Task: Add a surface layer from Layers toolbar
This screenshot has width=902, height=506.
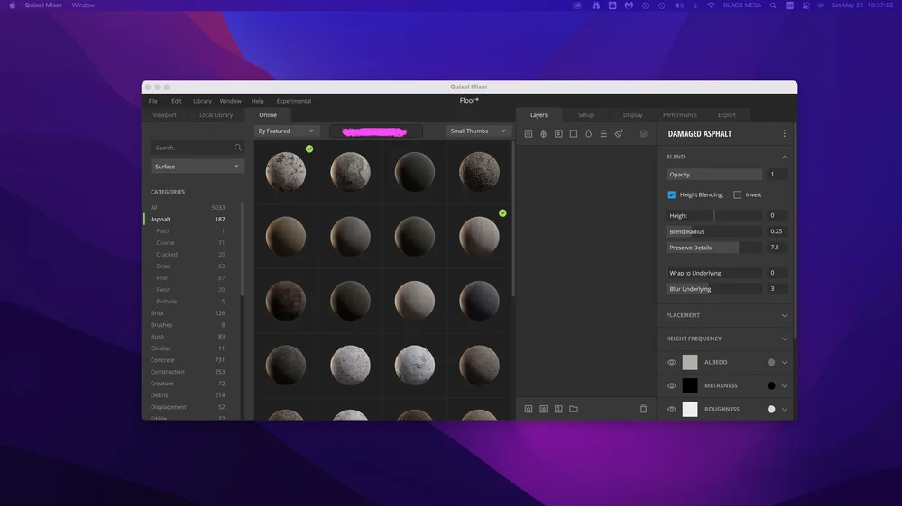Action: coord(528,134)
